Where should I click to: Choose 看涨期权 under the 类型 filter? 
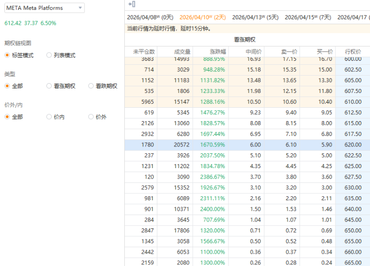tap(49, 86)
